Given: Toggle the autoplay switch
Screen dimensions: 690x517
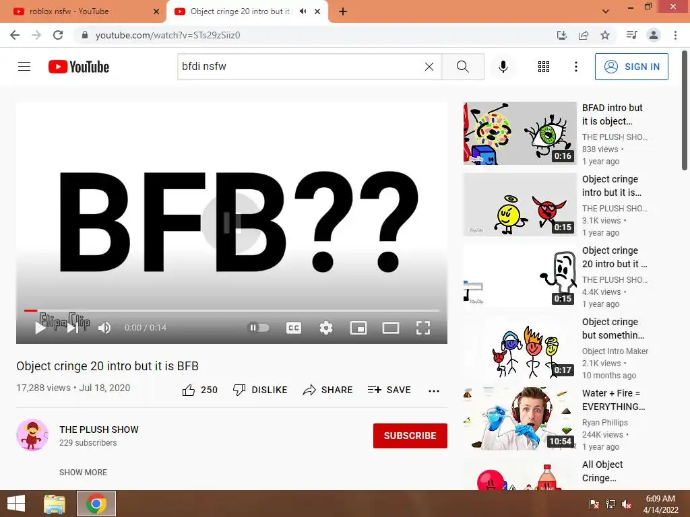Looking at the screenshot, I should pos(259,328).
